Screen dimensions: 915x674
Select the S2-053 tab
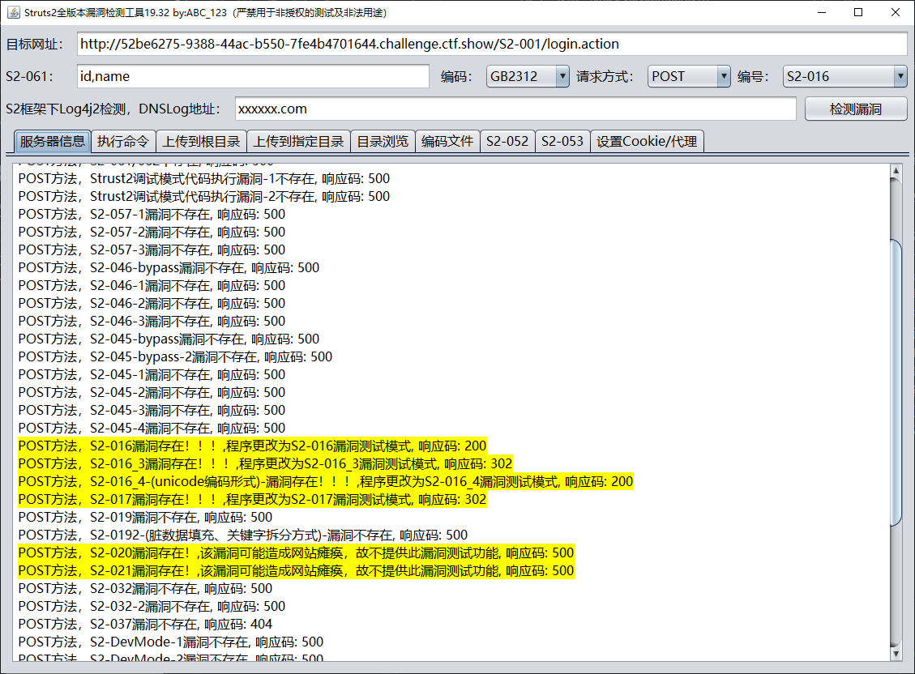[562, 141]
